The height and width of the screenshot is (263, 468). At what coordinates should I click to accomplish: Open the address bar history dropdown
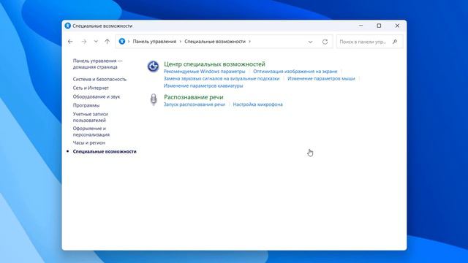[310, 42]
